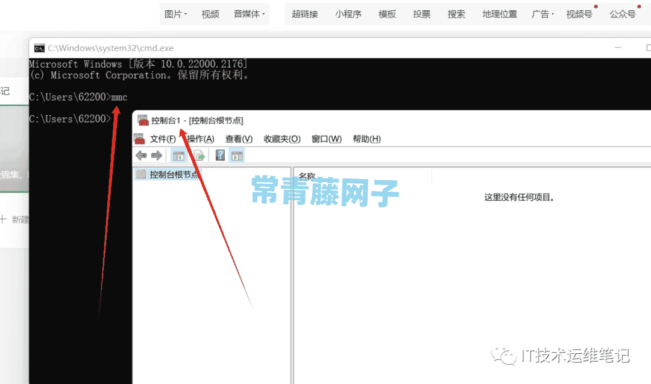Toggle the show/hide action pane icon

(237, 156)
